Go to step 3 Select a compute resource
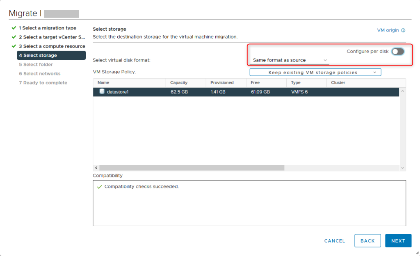 tap(52, 46)
